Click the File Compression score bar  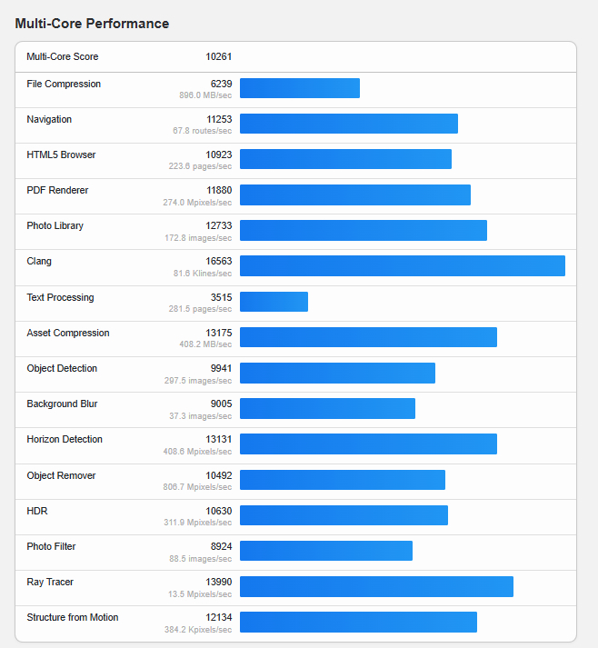point(300,88)
